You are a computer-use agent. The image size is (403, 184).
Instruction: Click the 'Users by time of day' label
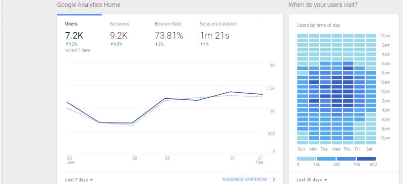pyautogui.click(x=318, y=25)
